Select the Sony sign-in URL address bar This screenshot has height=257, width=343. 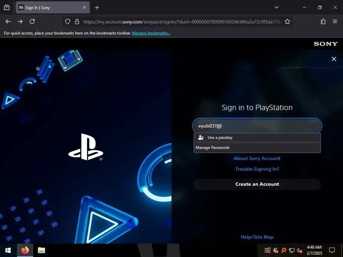pyautogui.click(x=182, y=22)
